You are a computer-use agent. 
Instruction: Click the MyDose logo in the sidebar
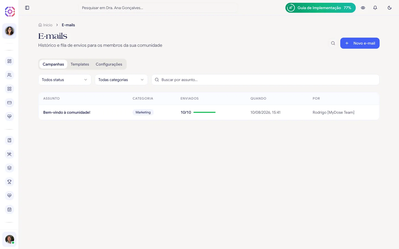(x=10, y=12)
